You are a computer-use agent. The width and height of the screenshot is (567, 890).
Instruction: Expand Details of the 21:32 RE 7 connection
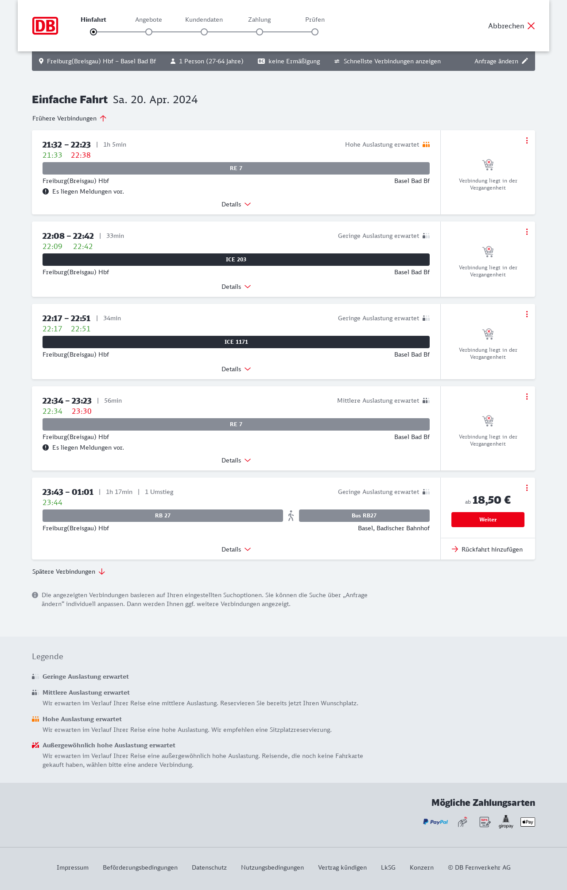[x=236, y=204]
